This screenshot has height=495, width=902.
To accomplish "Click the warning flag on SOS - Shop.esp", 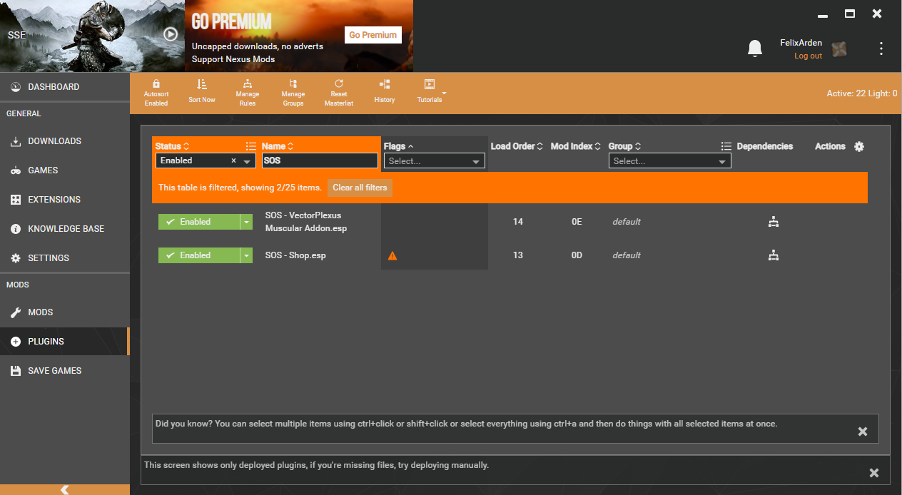I will pyautogui.click(x=392, y=255).
